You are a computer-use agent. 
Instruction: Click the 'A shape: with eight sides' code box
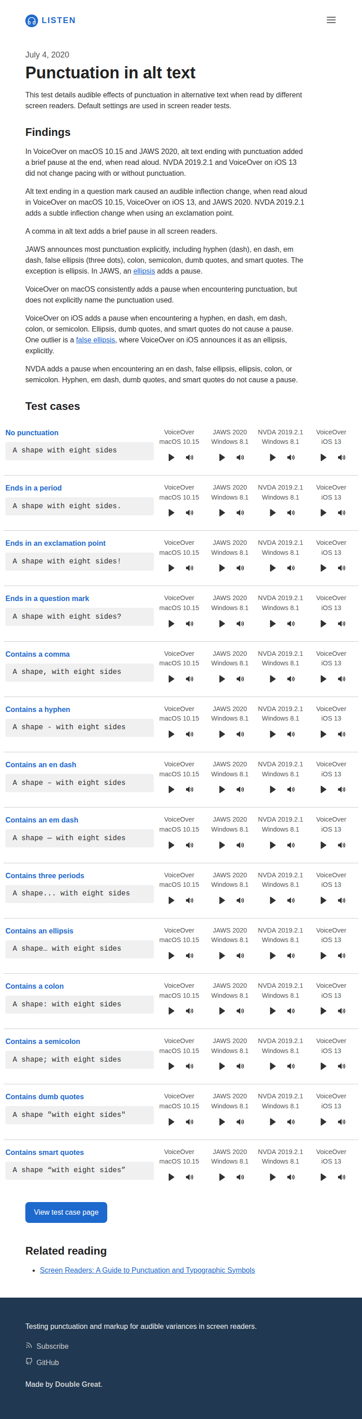click(x=79, y=1004)
